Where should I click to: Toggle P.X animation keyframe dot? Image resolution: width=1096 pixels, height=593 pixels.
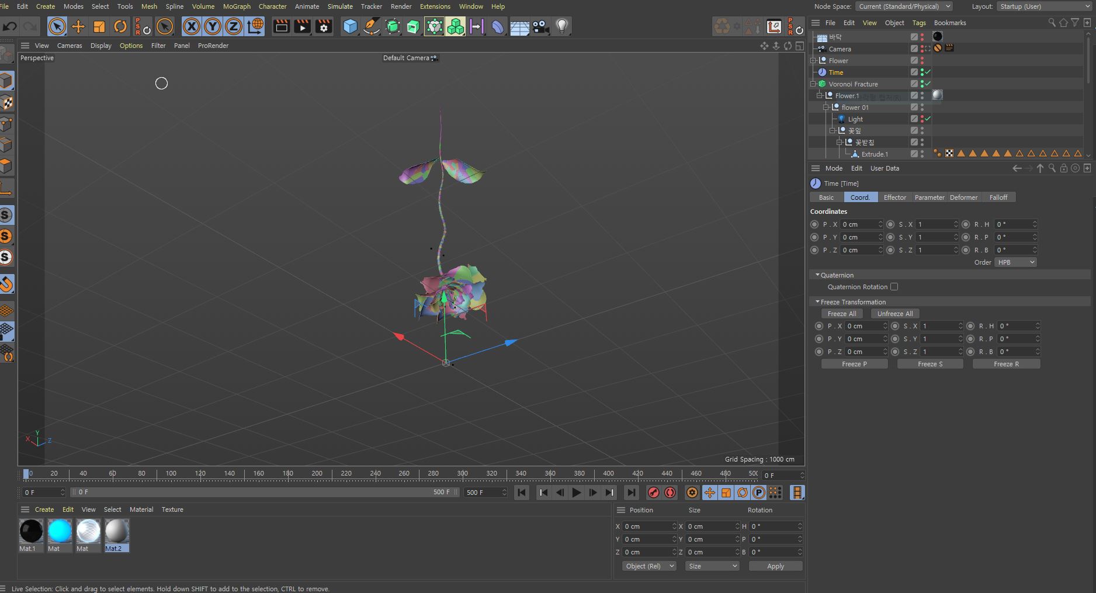point(814,224)
